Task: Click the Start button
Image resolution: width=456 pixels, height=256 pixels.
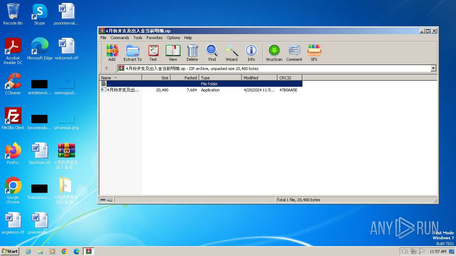Action: (10, 251)
